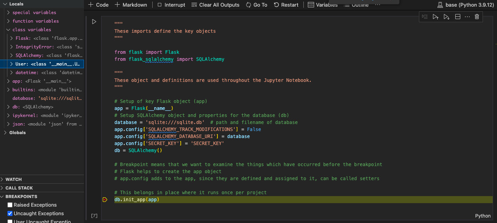Toggle Raised Exceptions breakpoint checkbox
497x223 pixels.
pos(10,205)
